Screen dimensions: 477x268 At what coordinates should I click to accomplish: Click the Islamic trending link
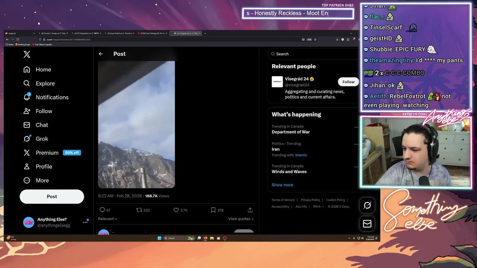click(x=301, y=155)
